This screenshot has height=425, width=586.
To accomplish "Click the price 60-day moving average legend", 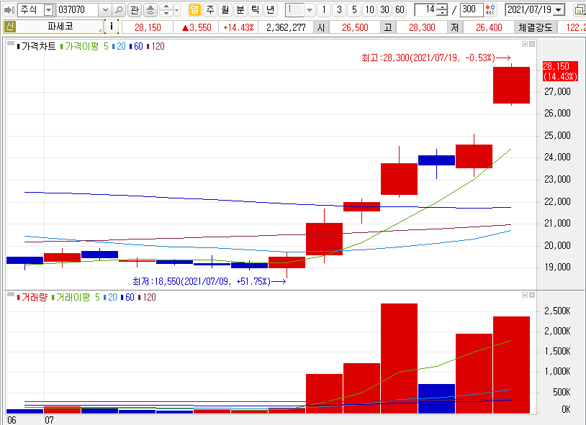I will click(x=137, y=46).
